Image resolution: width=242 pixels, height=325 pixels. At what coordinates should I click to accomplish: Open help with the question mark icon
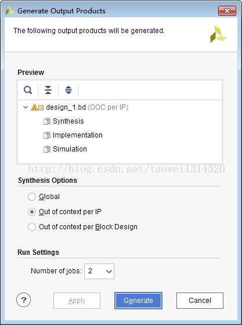(x=23, y=299)
